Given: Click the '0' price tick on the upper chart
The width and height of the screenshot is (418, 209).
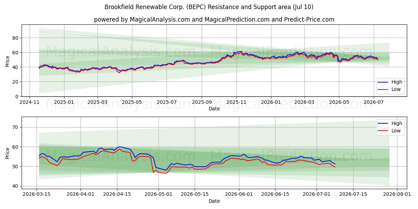Looking at the screenshot, I should [17, 96].
